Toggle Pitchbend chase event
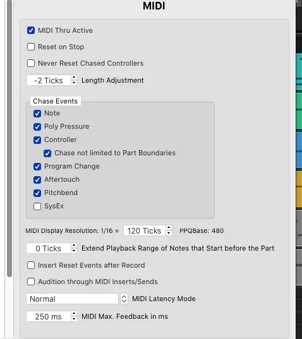This screenshot has width=302, height=339. [37, 193]
